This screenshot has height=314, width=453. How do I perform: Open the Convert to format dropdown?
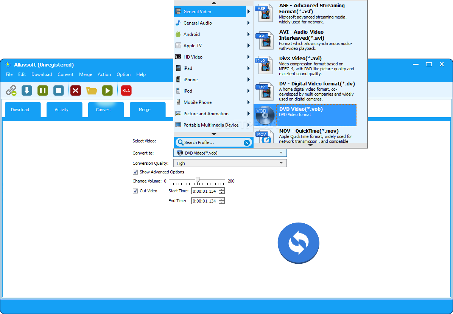[x=230, y=153]
